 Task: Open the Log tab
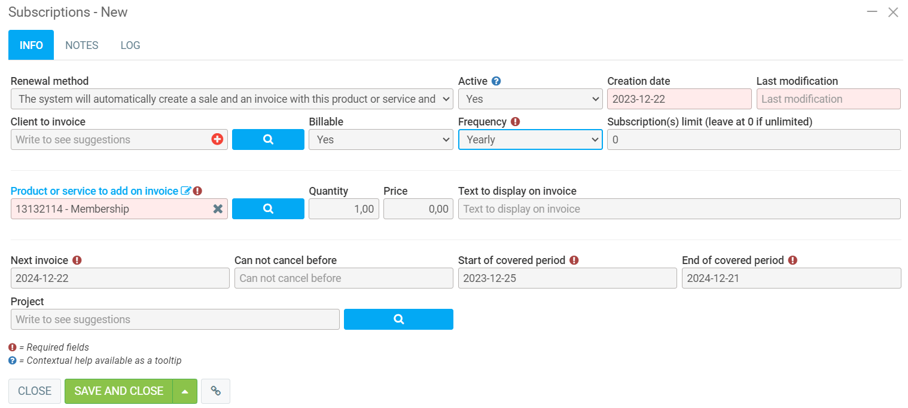point(130,45)
